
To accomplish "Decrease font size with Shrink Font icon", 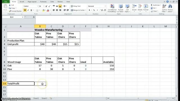I will tap(49, 6).
